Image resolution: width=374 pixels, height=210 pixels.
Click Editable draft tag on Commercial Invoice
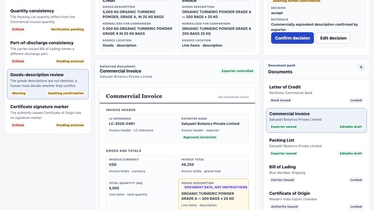tap(351, 127)
